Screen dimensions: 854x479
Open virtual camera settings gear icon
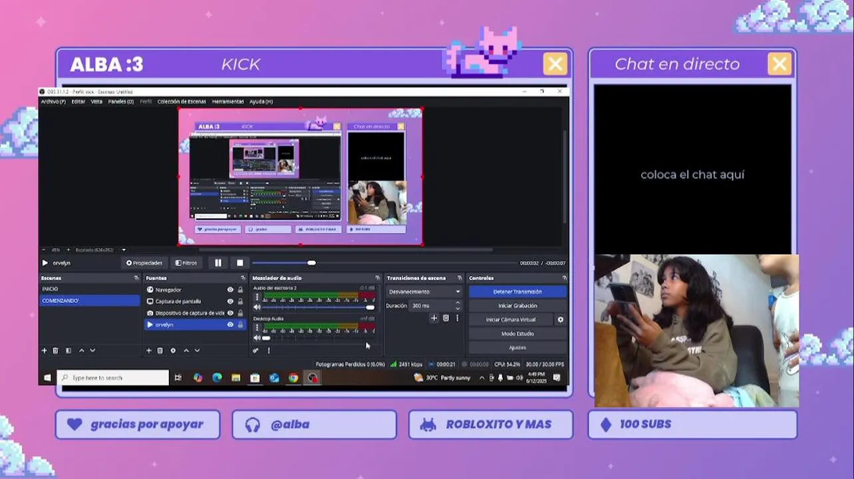[x=560, y=320]
